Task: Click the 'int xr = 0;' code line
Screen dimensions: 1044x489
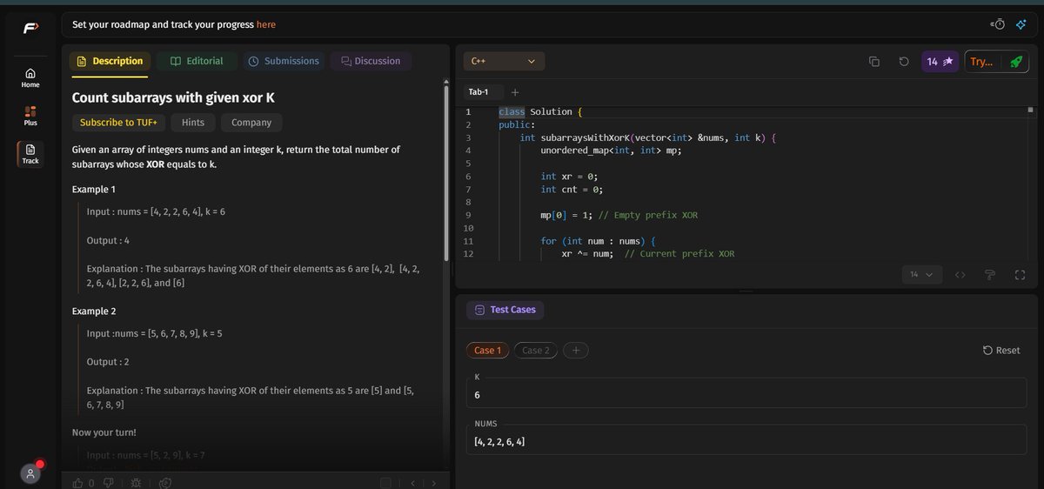Action: click(569, 177)
